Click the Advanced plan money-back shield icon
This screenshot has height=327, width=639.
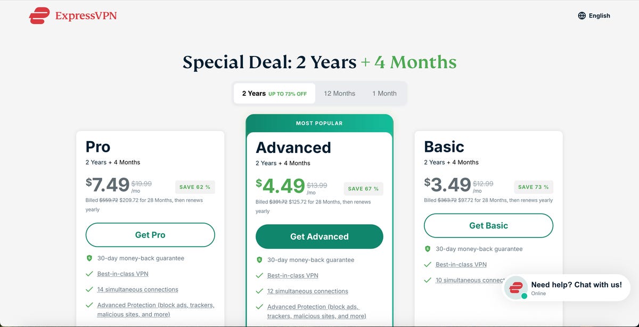(x=259, y=260)
